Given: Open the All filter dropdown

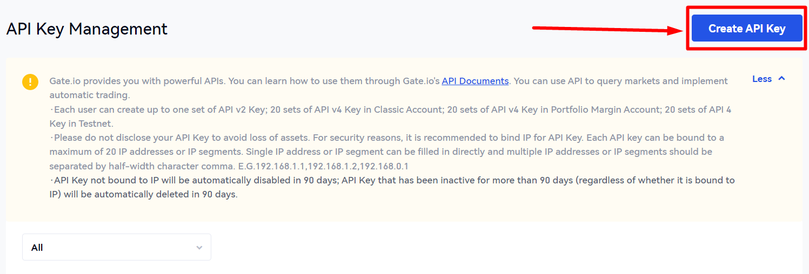Looking at the screenshot, I should [116, 248].
